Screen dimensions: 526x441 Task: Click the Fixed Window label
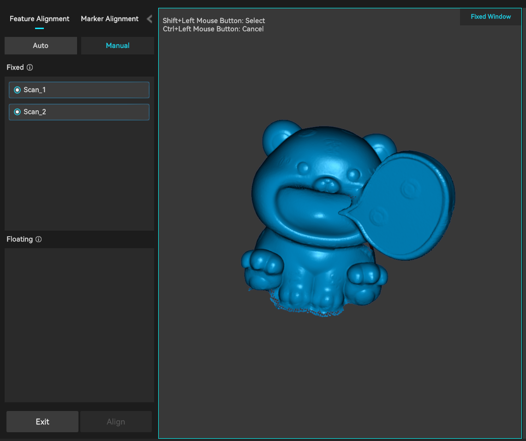point(490,17)
